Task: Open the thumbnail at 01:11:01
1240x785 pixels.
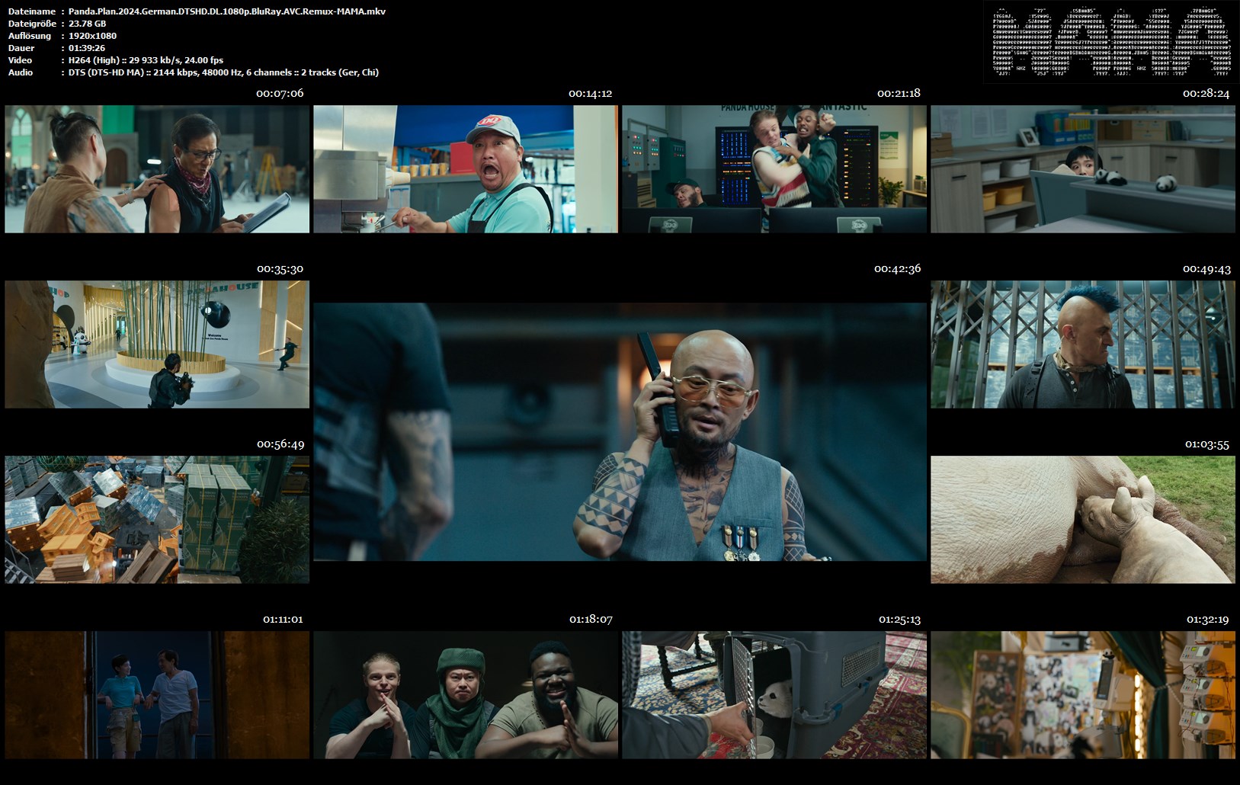Action: click(157, 695)
